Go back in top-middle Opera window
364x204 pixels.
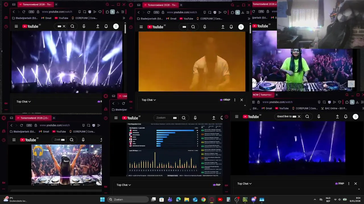[139, 12]
